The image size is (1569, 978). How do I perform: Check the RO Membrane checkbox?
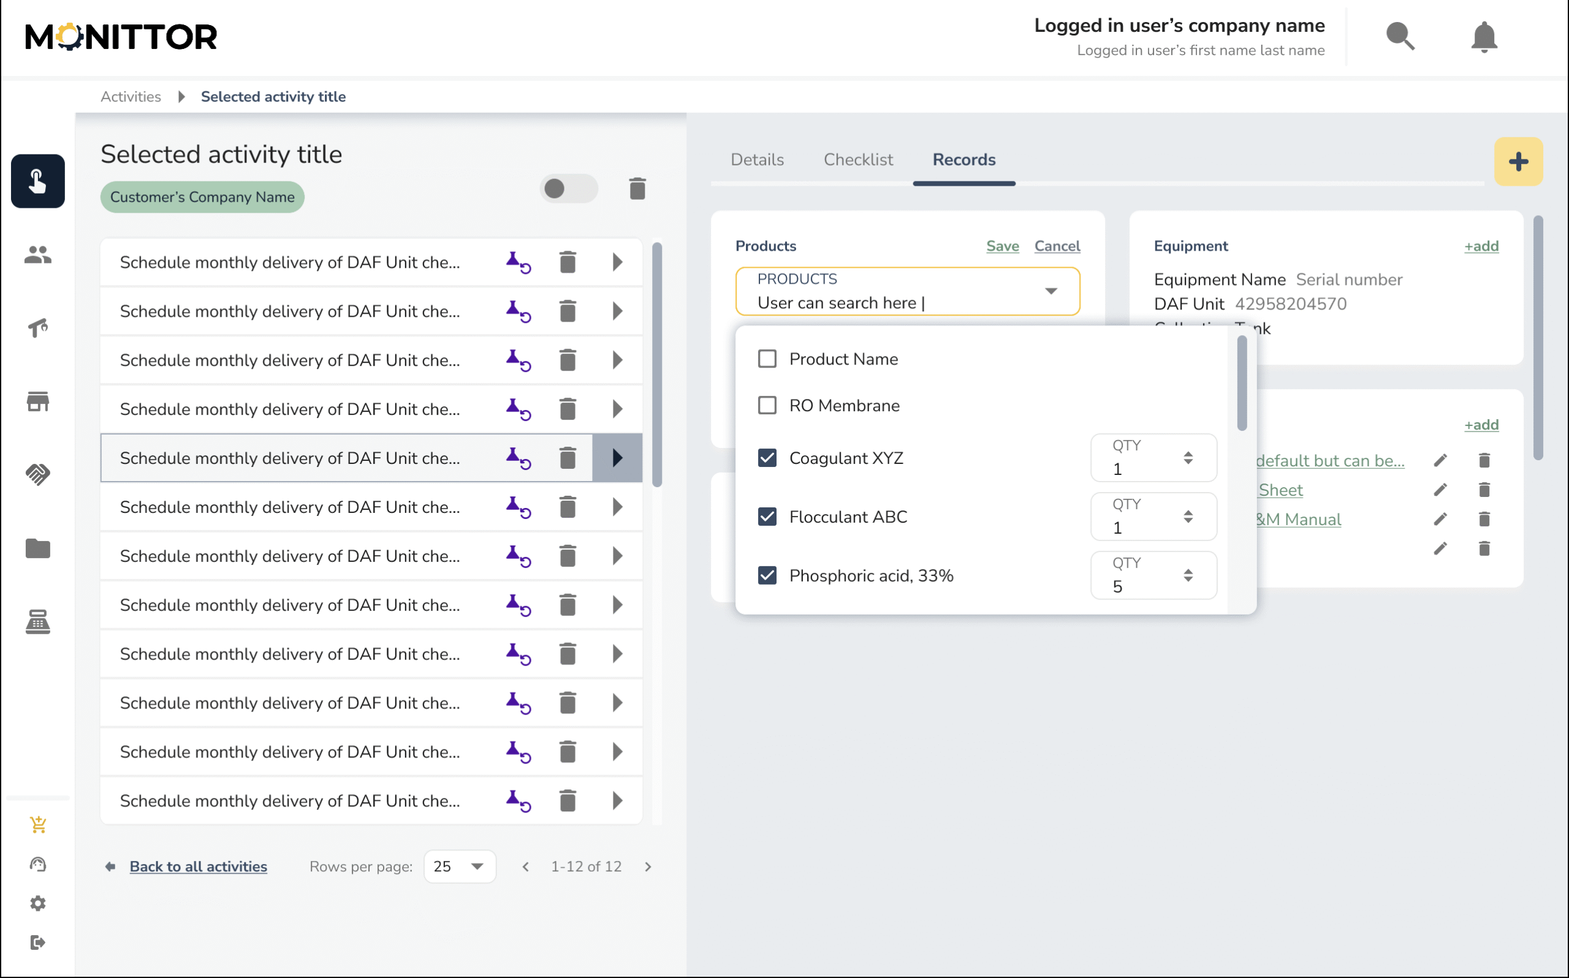[767, 406]
